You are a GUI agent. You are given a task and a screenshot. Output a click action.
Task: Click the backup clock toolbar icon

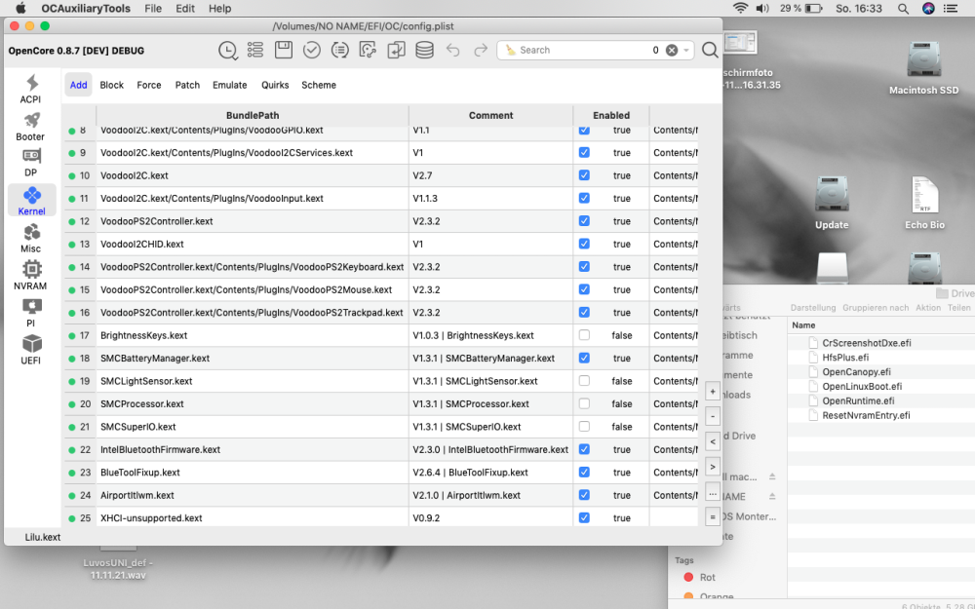227,51
